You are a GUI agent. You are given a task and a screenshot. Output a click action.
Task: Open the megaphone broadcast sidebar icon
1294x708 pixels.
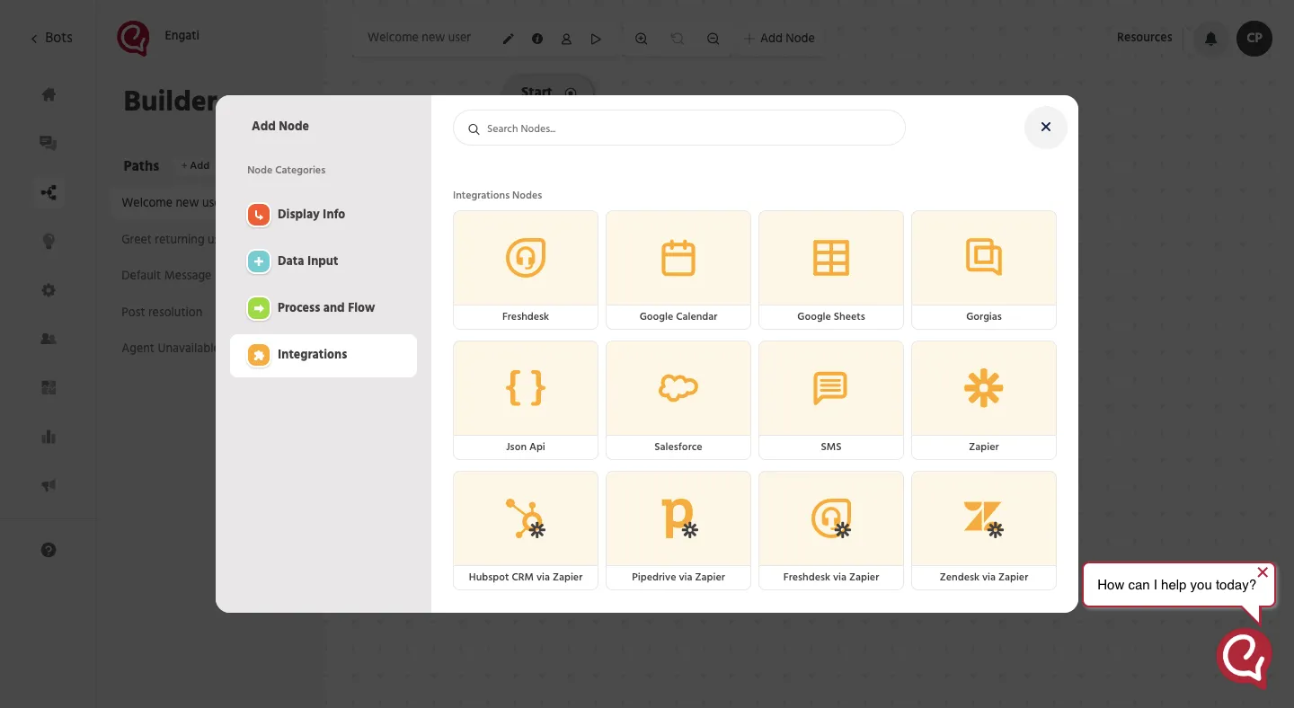(49, 485)
